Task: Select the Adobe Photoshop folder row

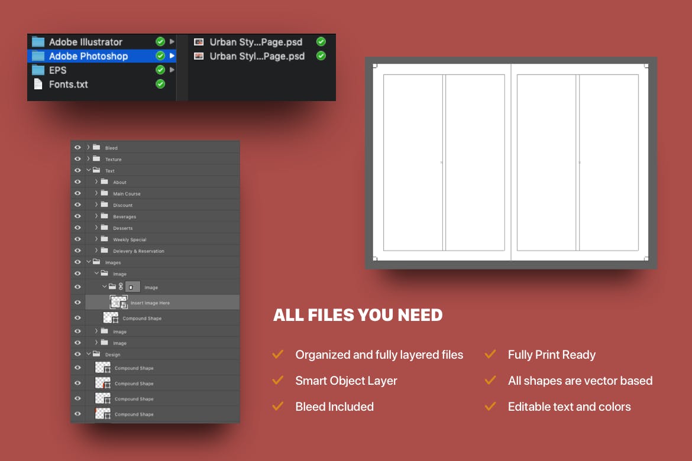Action: coord(89,56)
